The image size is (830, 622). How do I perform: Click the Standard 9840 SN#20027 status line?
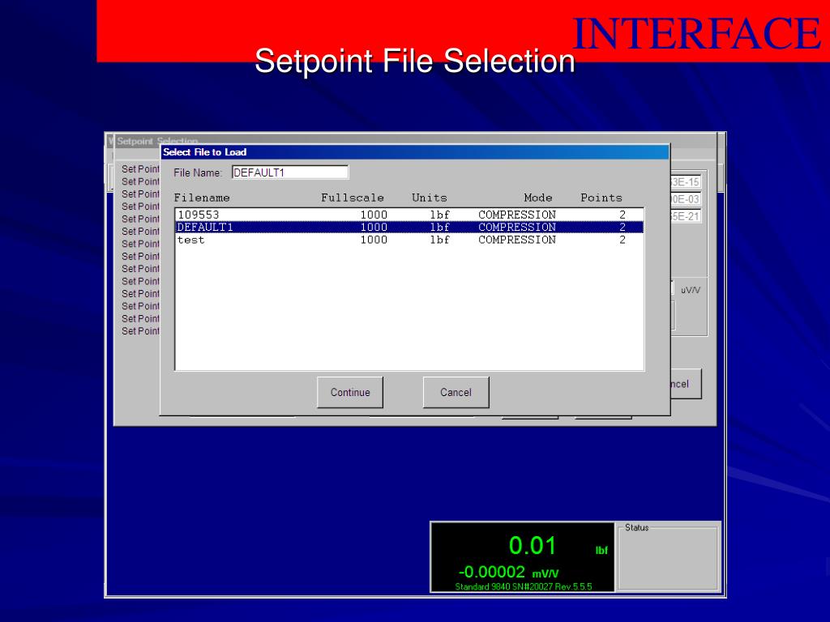[524, 586]
